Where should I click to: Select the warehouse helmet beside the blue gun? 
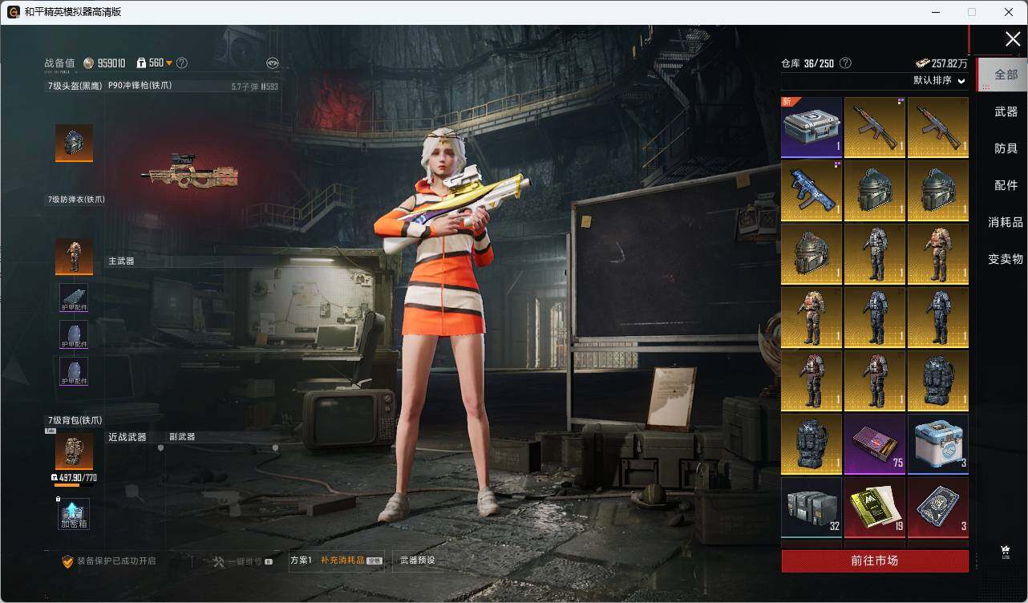click(x=875, y=191)
